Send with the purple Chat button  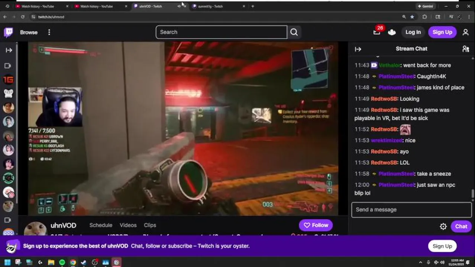pyautogui.click(x=461, y=227)
